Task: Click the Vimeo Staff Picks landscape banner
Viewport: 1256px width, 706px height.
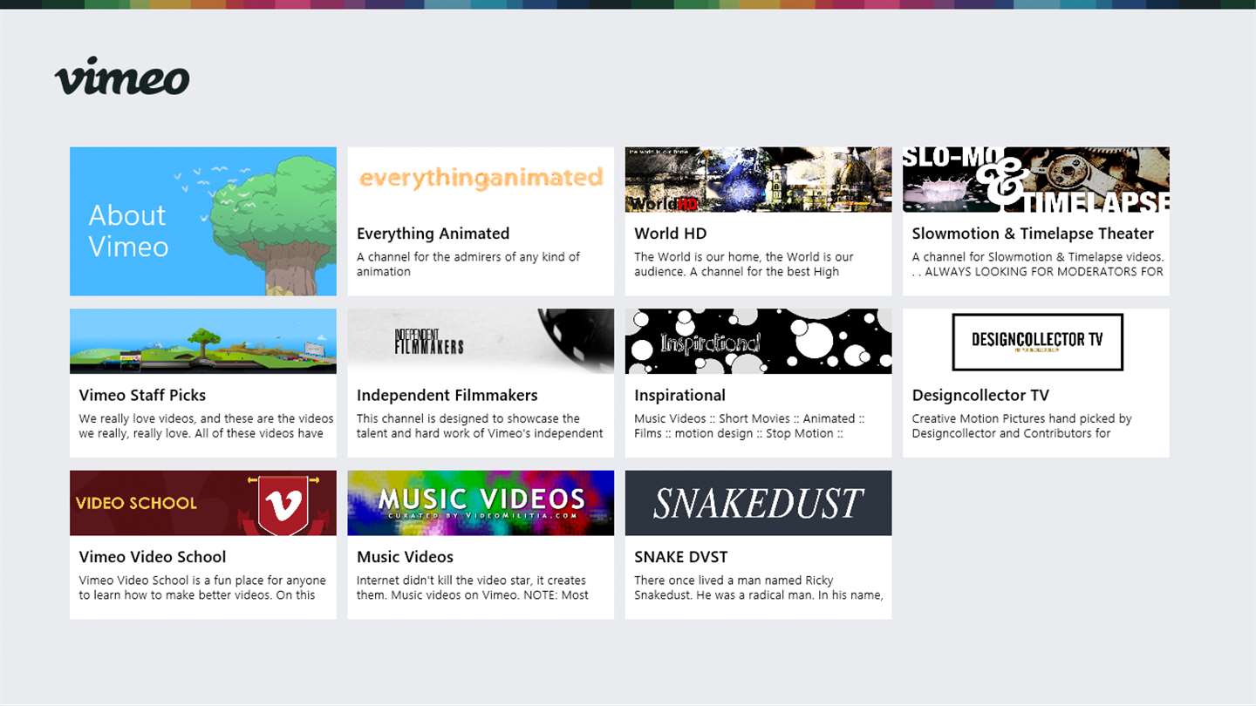Action: (203, 341)
